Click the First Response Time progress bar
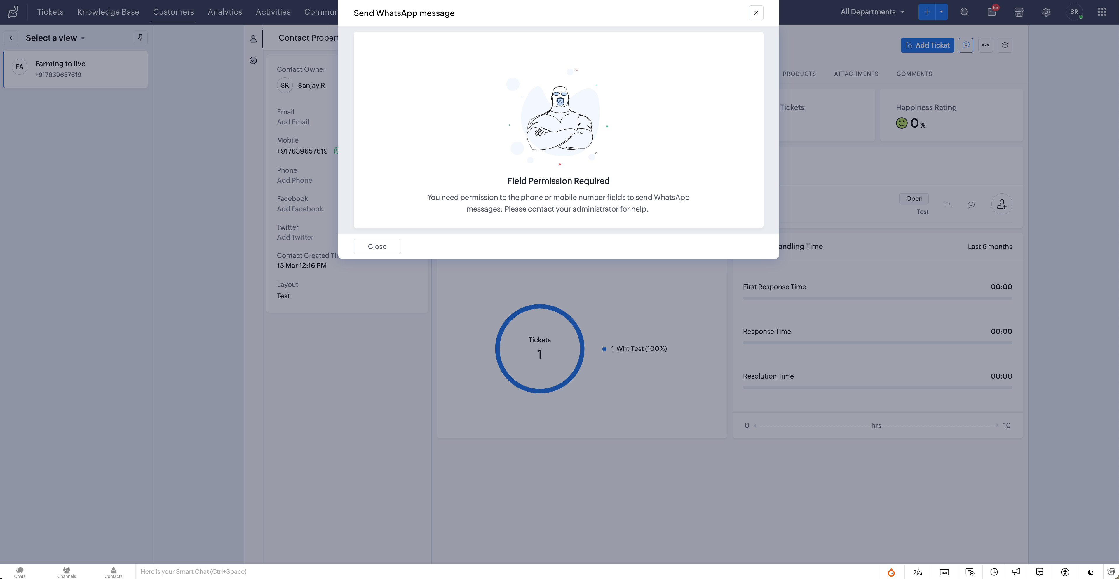The width and height of the screenshot is (1119, 579). point(877,298)
